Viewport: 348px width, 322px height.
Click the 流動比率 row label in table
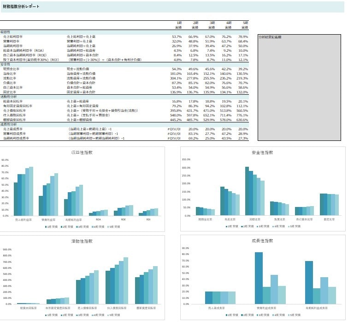pyautogui.click(x=10, y=78)
